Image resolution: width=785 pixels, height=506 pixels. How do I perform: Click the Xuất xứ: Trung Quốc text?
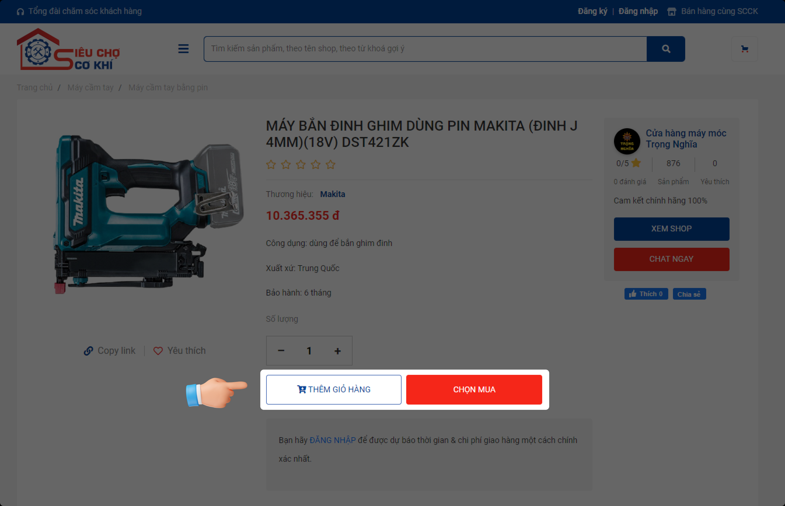coord(302,268)
